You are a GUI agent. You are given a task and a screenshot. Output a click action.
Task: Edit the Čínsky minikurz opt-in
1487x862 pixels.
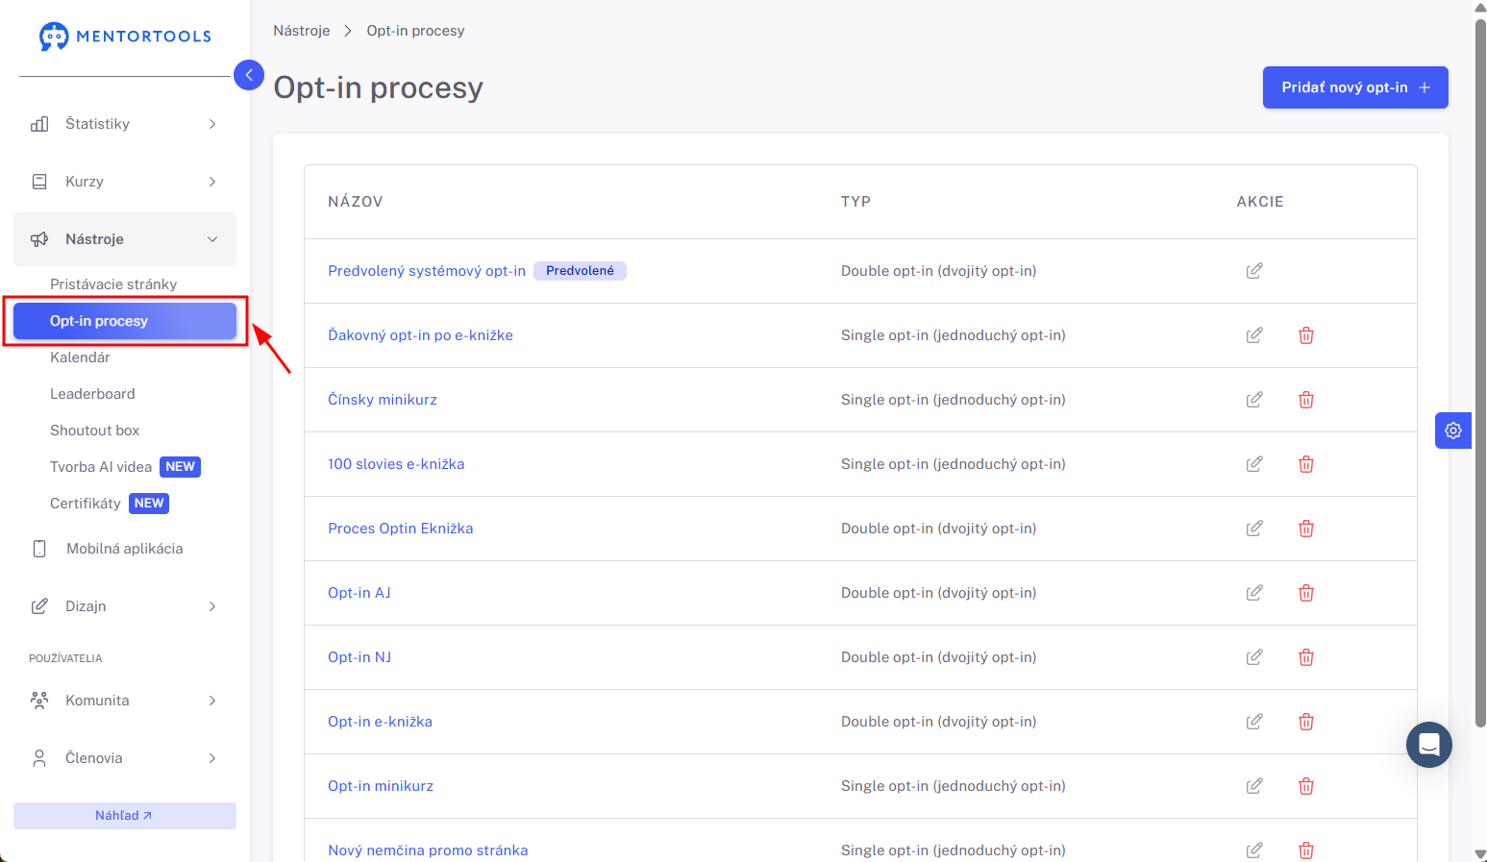(1254, 400)
